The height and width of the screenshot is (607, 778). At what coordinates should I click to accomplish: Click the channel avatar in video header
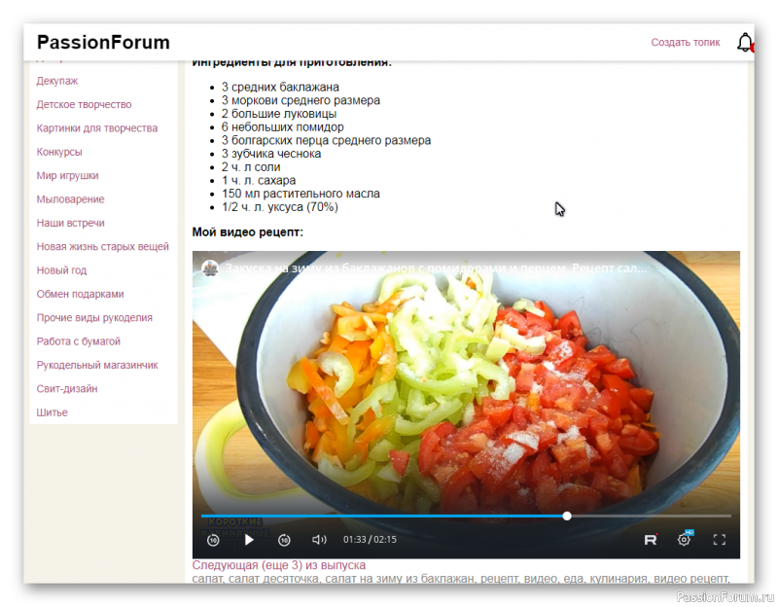tap(209, 268)
